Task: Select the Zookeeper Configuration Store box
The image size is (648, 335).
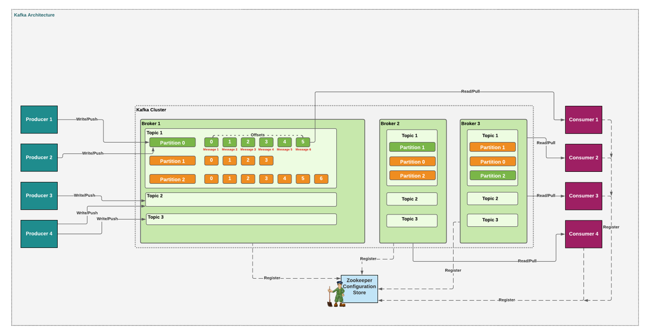Action: pyautogui.click(x=360, y=289)
